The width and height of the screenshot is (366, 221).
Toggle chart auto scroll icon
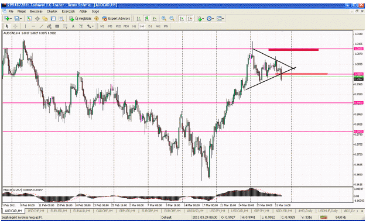click(182, 19)
